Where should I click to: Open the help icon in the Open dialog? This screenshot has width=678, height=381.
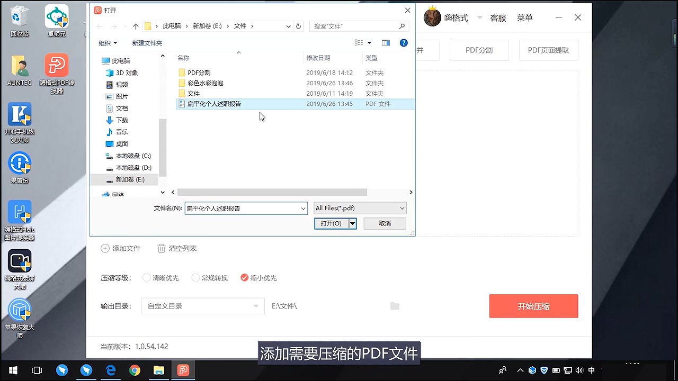tap(404, 43)
